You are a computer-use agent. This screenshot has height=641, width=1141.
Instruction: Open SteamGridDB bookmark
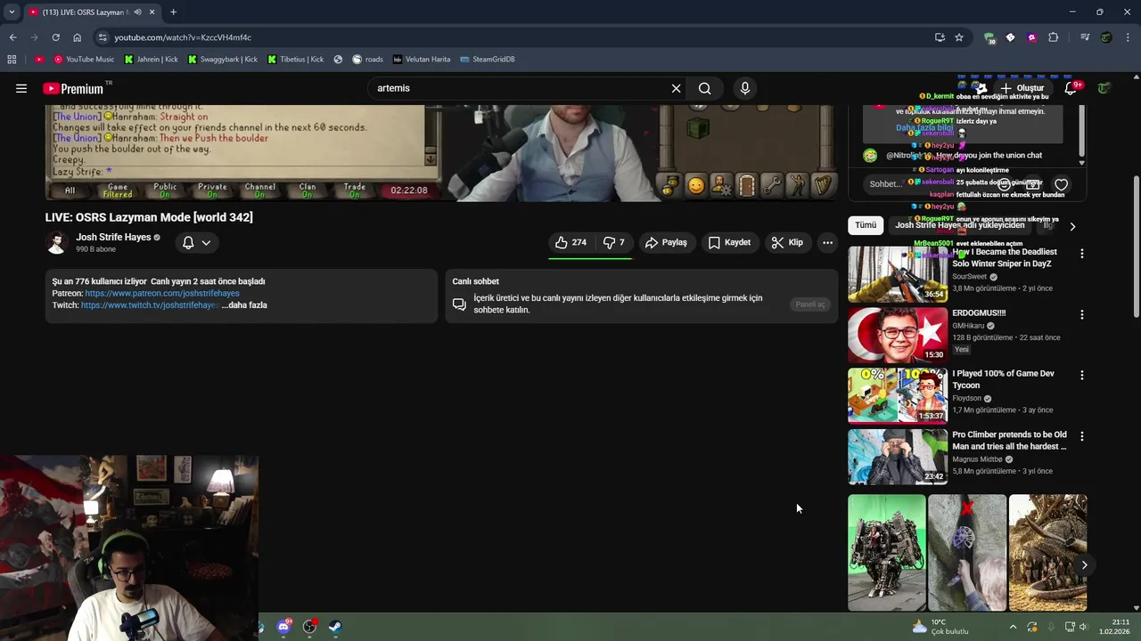(488, 60)
